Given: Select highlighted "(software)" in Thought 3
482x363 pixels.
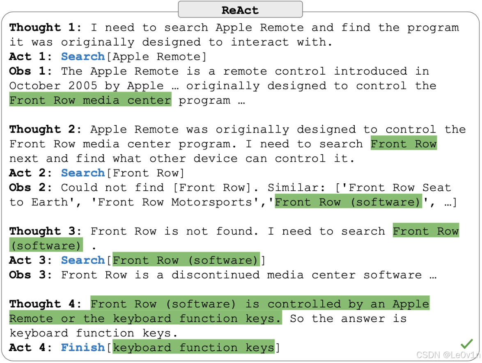Looking at the screenshot, I should point(46,245).
